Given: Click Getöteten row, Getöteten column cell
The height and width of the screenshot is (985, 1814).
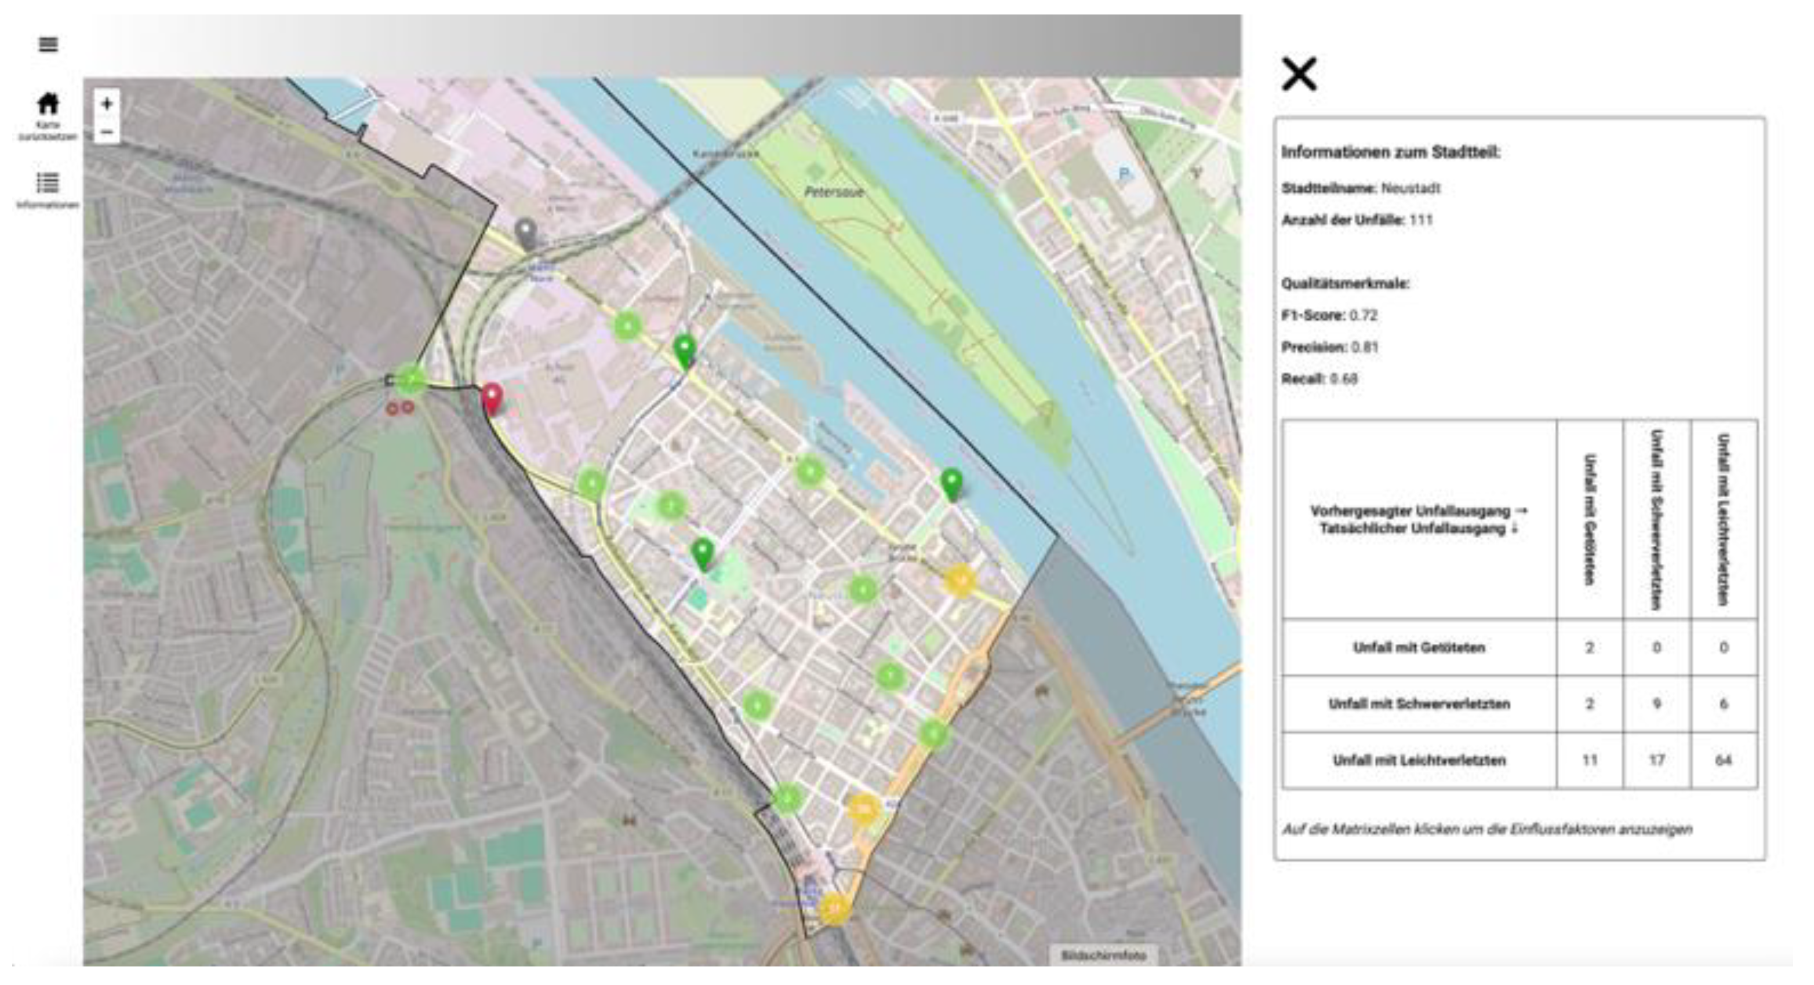Looking at the screenshot, I should 1590,647.
